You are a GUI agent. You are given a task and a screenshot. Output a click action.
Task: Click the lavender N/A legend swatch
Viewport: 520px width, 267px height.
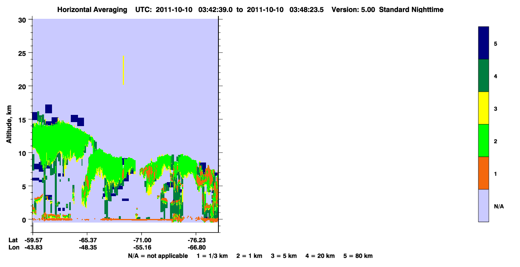pos(484,205)
